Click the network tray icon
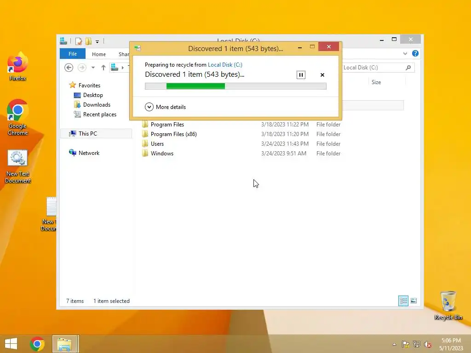 tap(417, 344)
